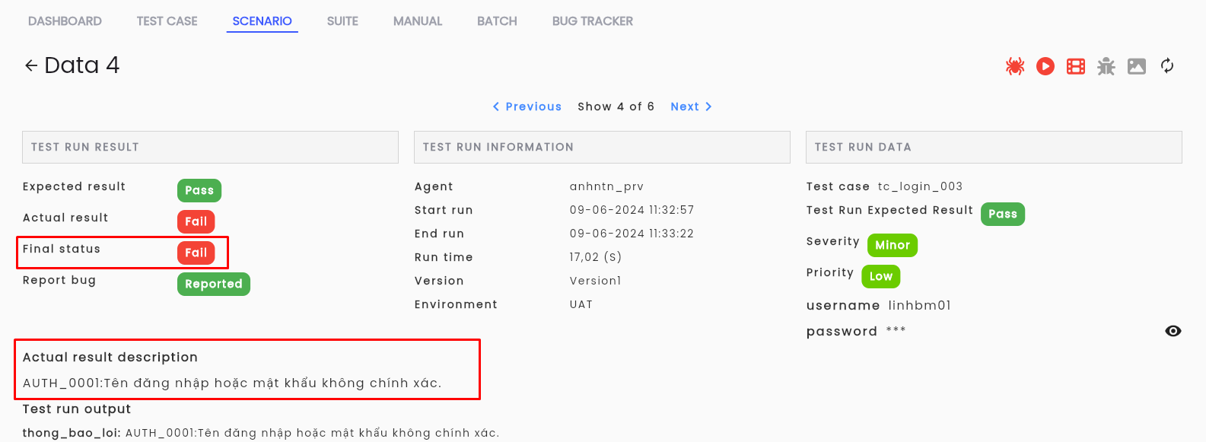This screenshot has height=442, width=1206.
Task: Click the Reported bug badge
Action: [214, 284]
